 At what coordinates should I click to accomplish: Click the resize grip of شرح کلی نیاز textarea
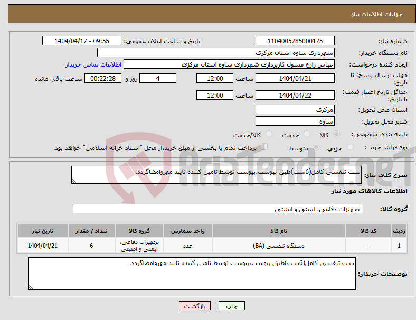click(x=74, y=181)
